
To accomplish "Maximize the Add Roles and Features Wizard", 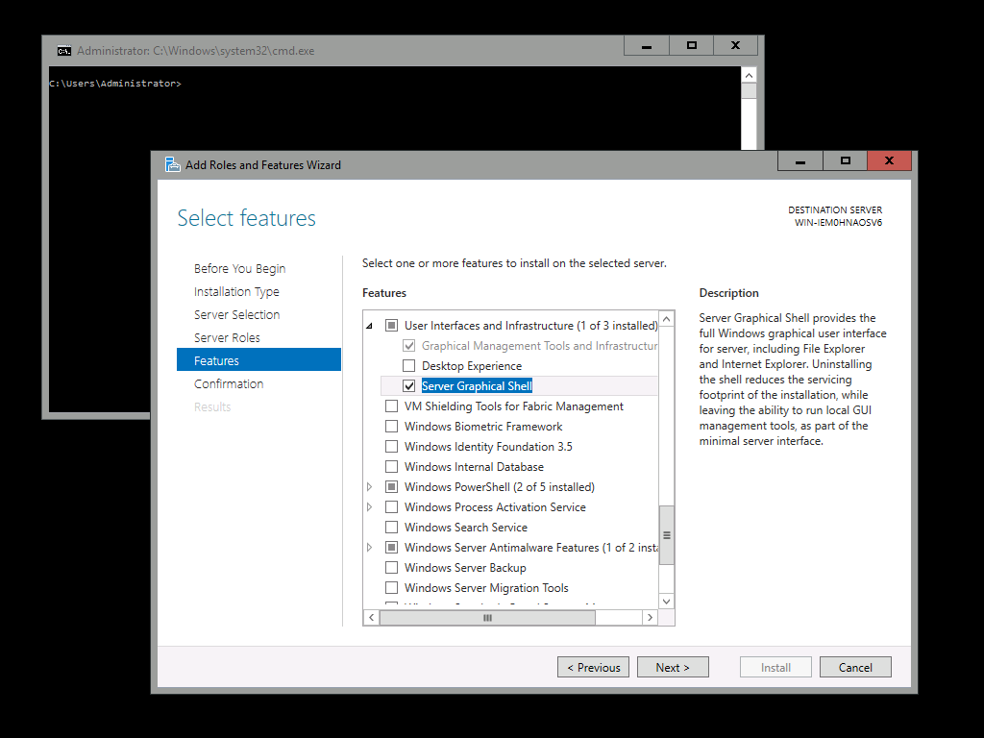I will coord(845,161).
